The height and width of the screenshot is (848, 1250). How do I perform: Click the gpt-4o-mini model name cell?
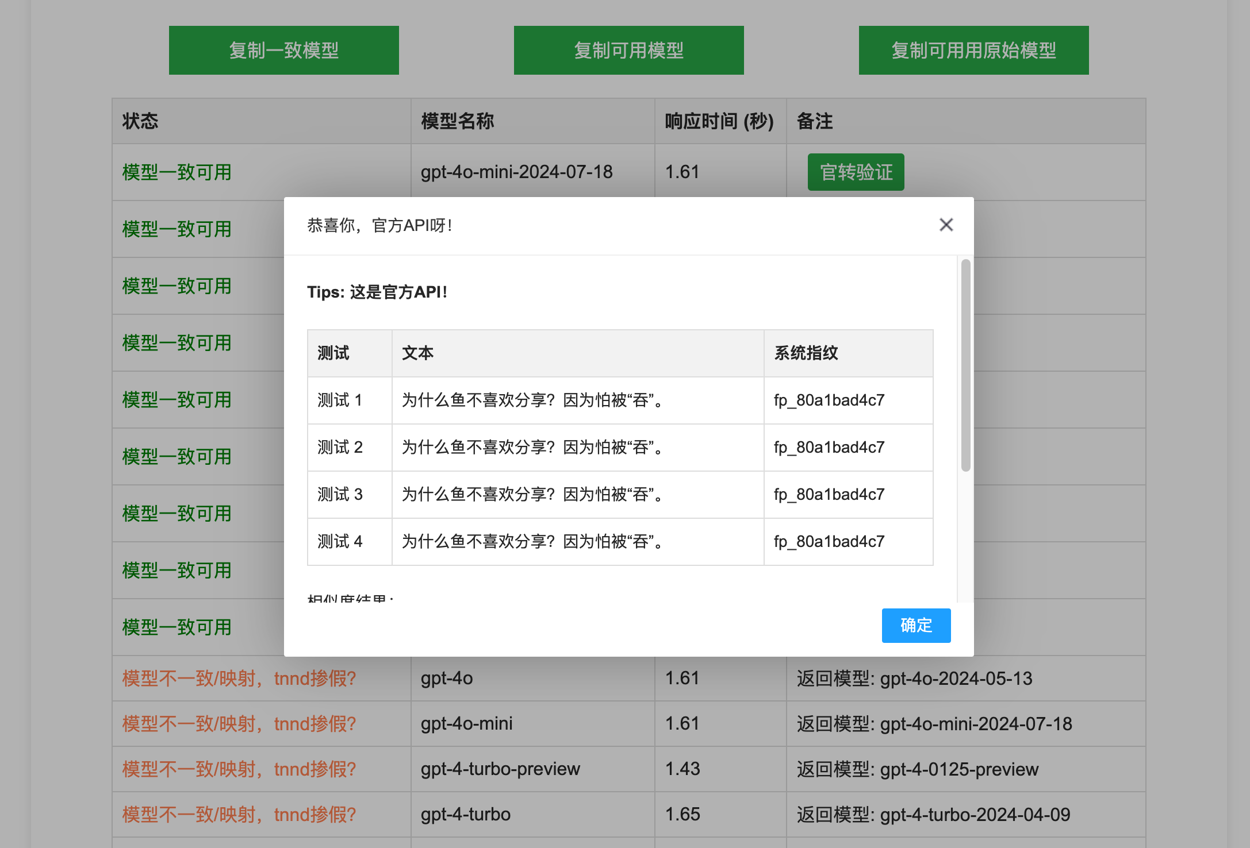[x=532, y=724]
